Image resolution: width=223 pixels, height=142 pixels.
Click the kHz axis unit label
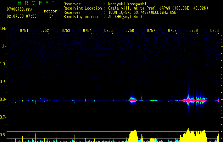3,29
